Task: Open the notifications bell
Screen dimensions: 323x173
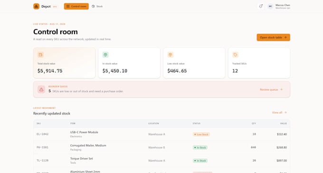Action: [261, 6]
